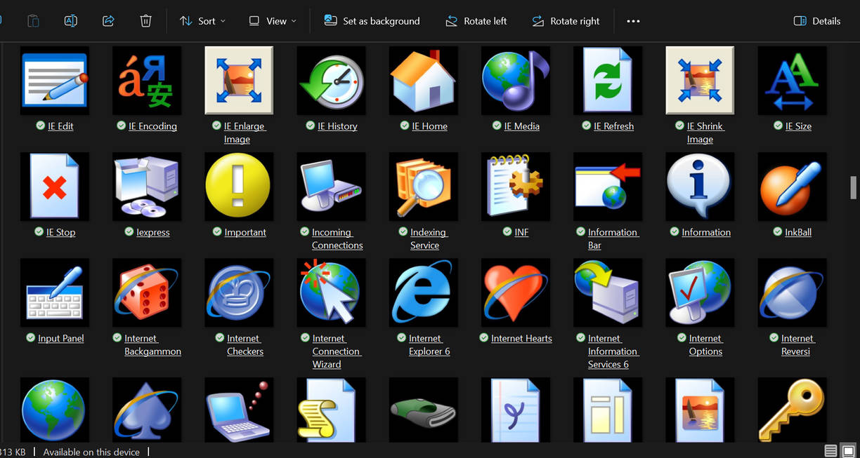Image resolution: width=860 pixels, height=458 pixels.
Task: Click the share icon in the toolbar
Action: tap(108, 21)
